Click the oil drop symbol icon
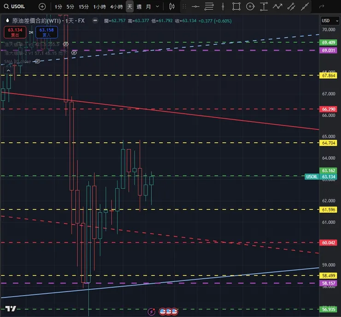Viewport: 341px width, 317px height. pos(8,21)
